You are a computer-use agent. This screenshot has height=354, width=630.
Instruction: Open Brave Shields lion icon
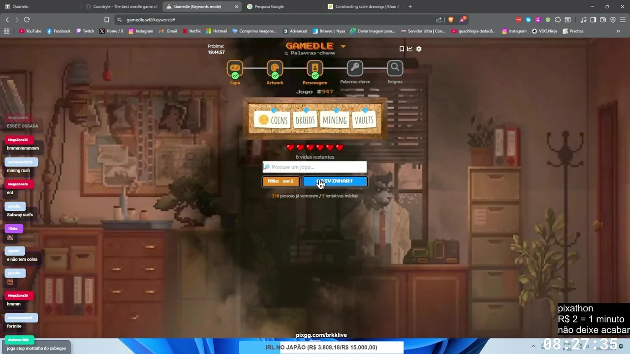click(451, 20)
